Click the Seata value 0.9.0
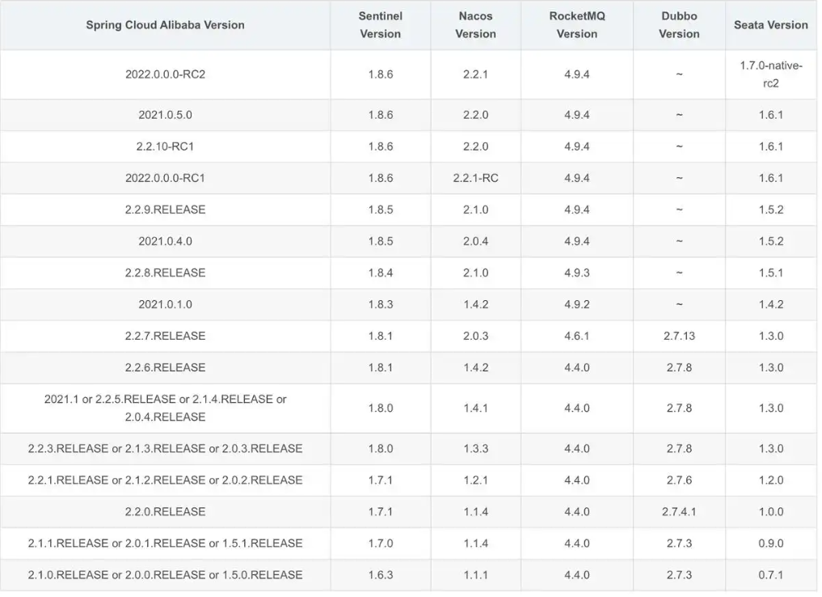 click(770, 543)
